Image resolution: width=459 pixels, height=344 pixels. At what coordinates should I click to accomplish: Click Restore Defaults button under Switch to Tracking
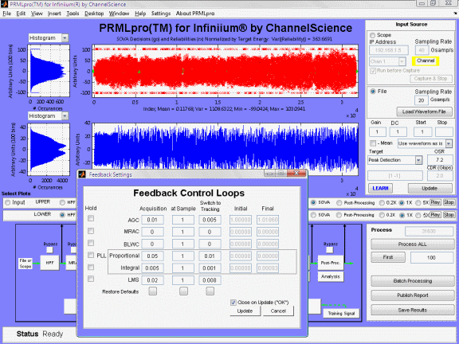pos(210,291)
